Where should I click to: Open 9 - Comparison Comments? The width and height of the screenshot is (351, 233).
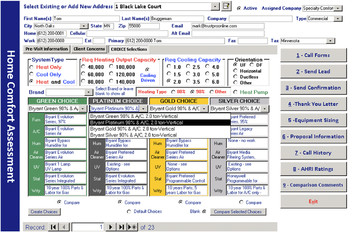[313, 185]
